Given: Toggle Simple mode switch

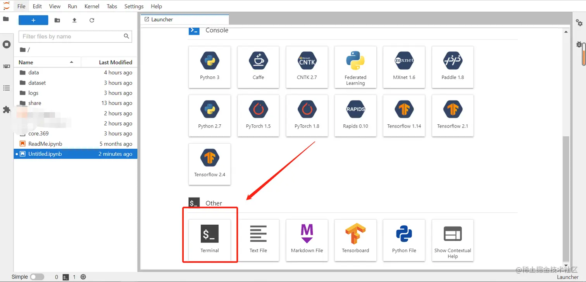Looking at the screenshot, I should tap(37, 277).
